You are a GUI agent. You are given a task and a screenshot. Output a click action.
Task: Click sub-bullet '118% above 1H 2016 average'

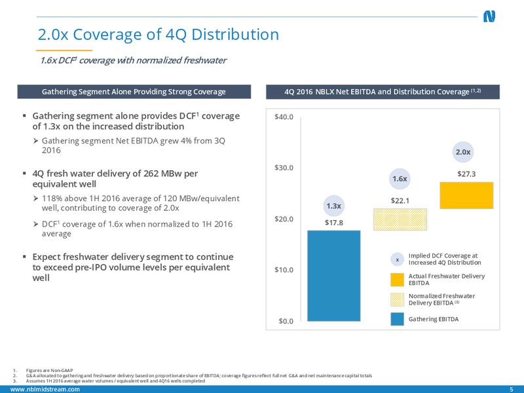click(140, 203)
